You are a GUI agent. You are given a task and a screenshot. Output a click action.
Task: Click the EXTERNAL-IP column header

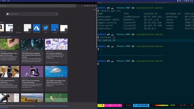(x=173, y=14)
